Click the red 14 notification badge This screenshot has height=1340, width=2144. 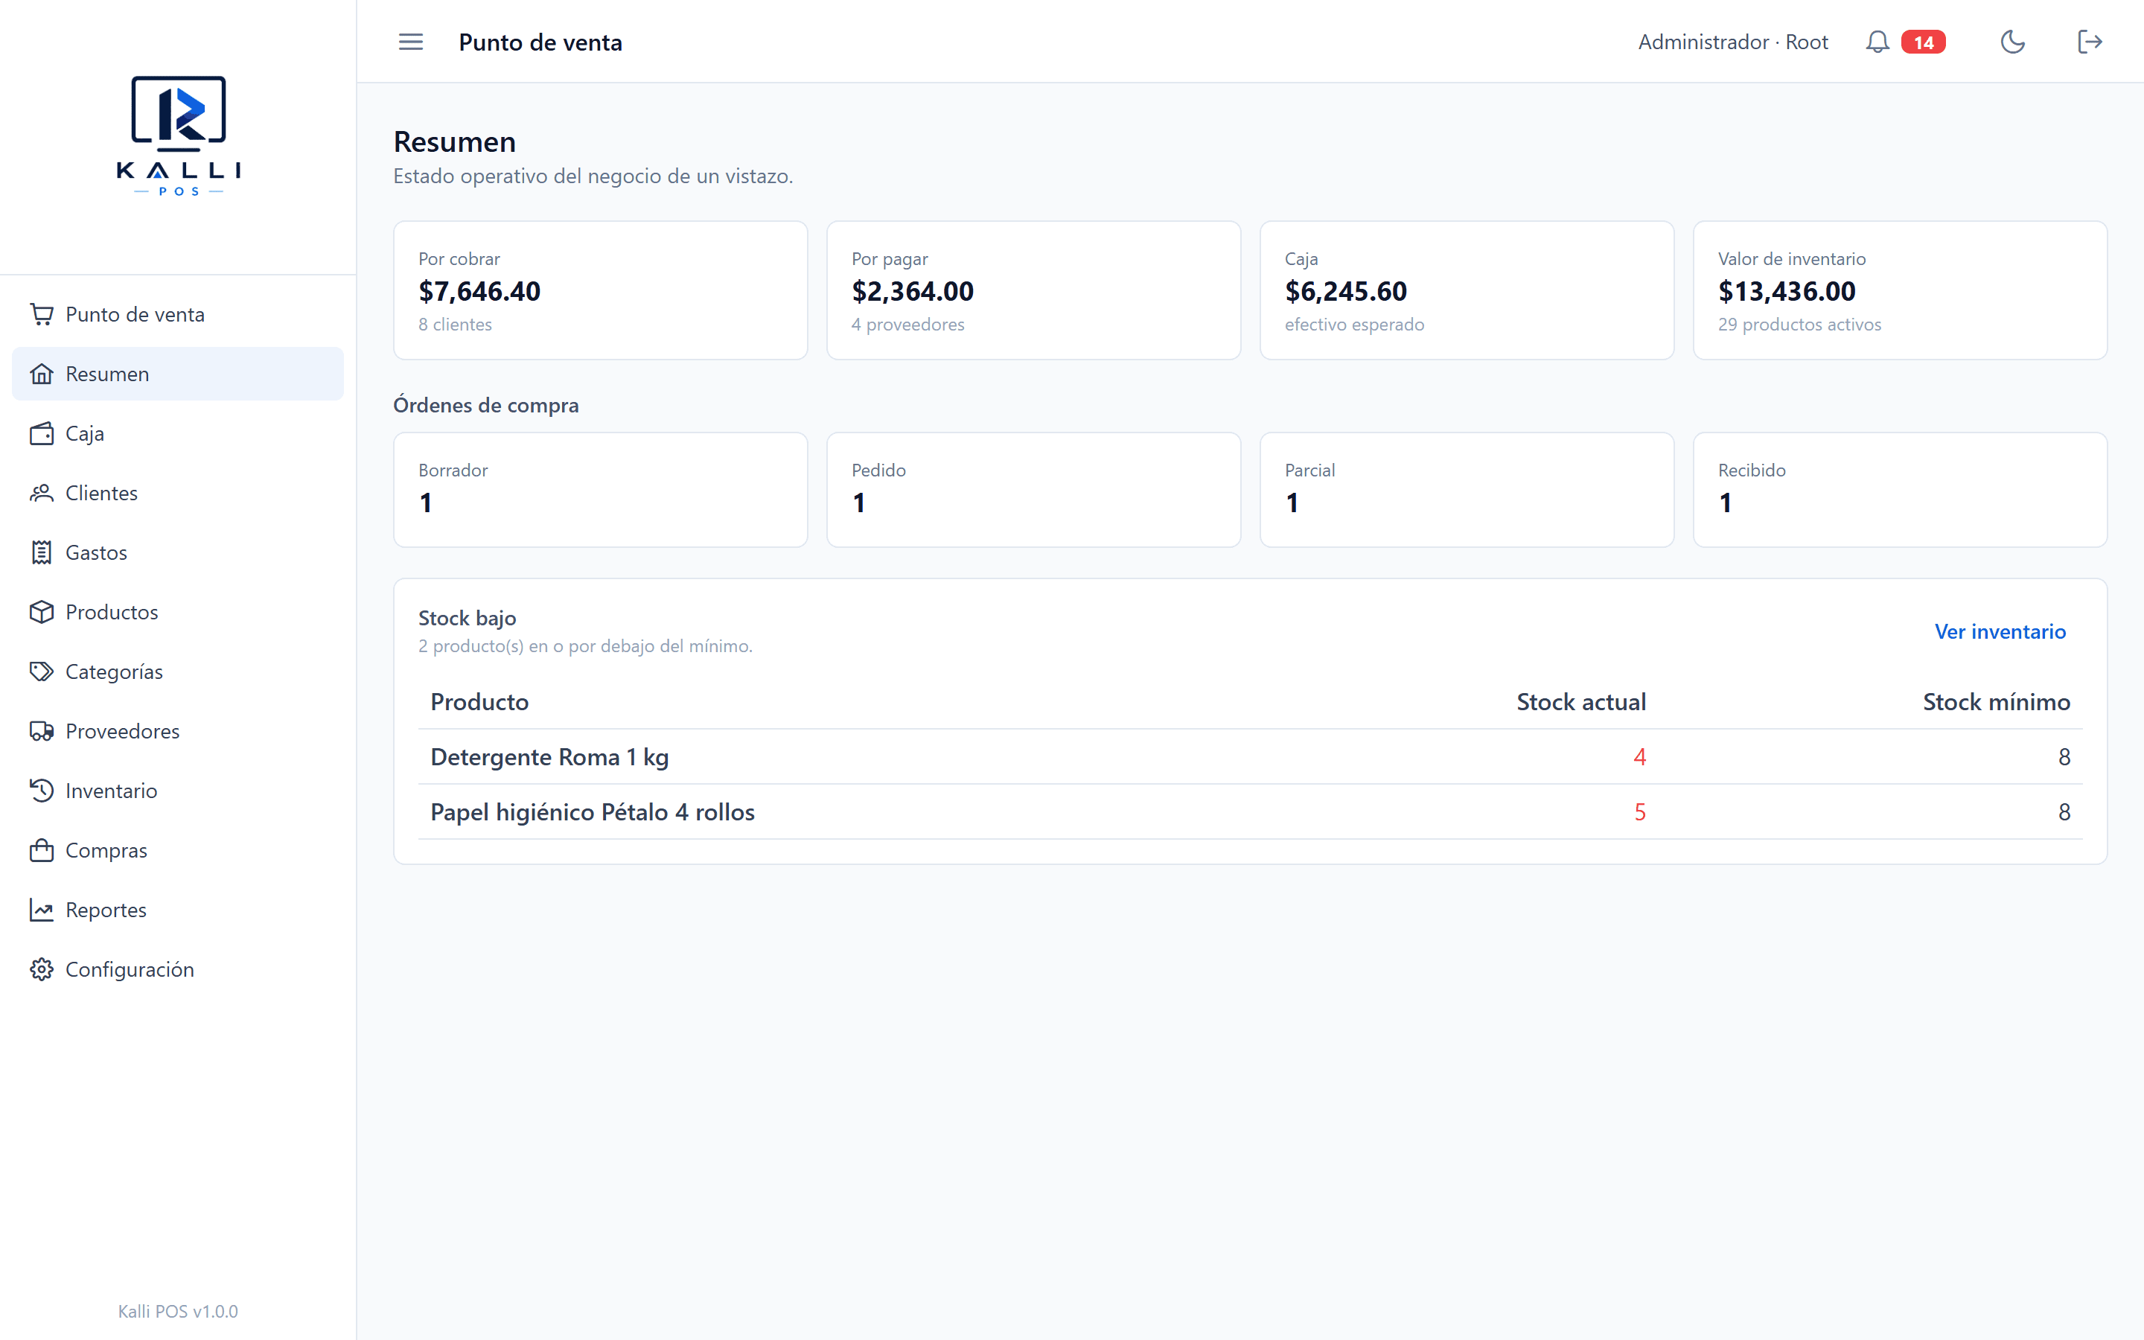coord(1922,42)
